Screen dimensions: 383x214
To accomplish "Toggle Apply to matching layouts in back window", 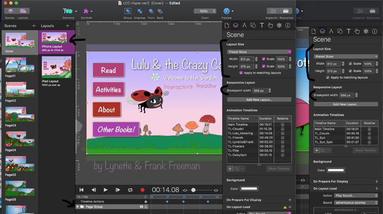I will 328,78.
